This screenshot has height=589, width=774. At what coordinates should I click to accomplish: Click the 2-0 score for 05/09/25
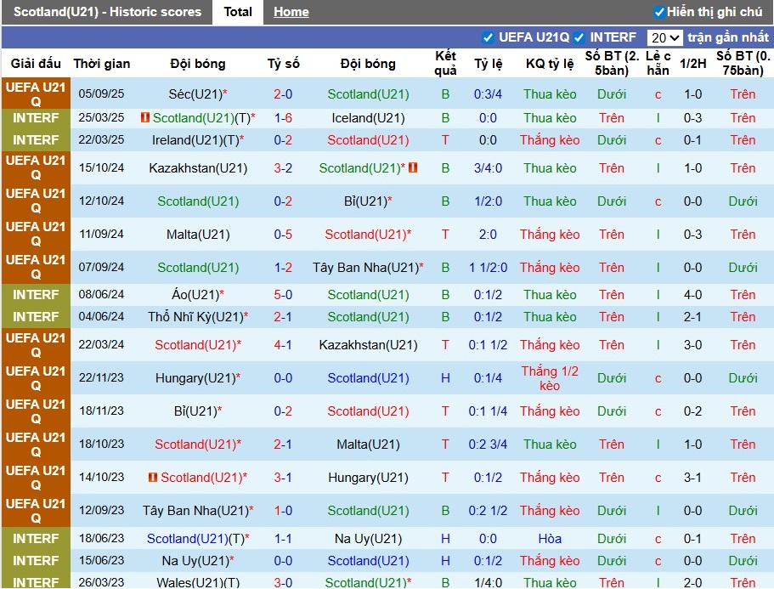click(283, 93)
